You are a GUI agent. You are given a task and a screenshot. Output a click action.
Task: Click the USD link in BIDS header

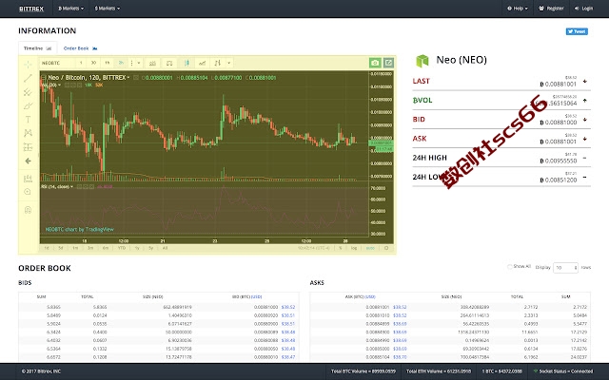(257, 297)
